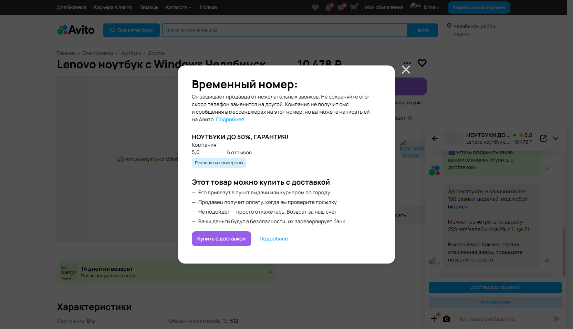The image size is (573, 329).
Task: Open Карьера в Авито menu item
Action: [x=113, y=7]
